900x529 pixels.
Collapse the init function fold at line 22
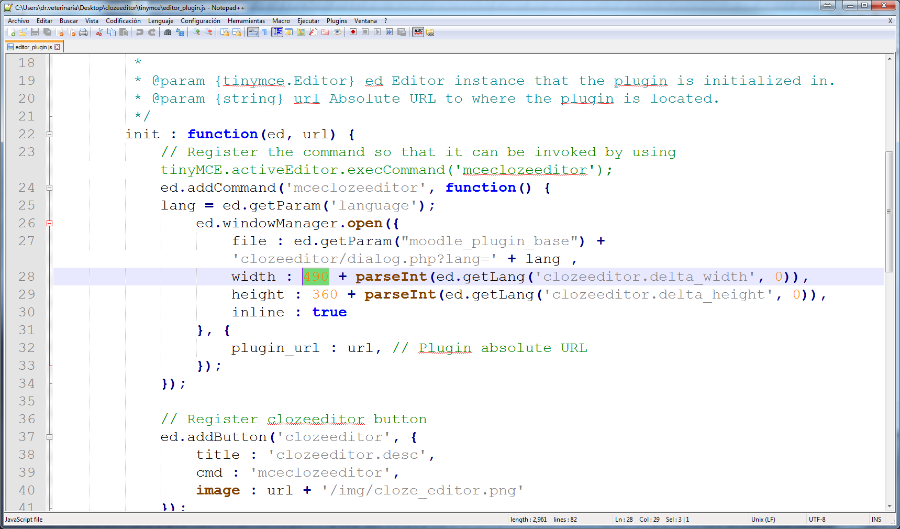click(49, 134)
